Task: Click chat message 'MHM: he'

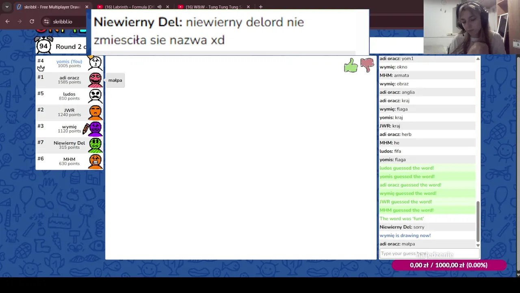Action: (x=427, y=143)
